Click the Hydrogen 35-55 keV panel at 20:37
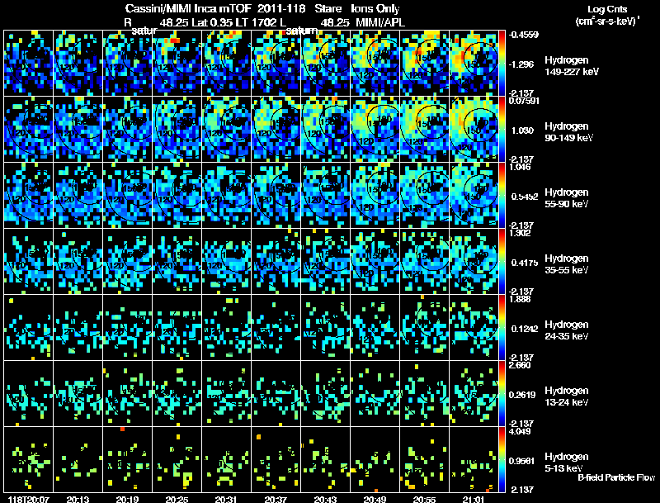The width and height of the screenshot is (660, 503). (276, 262)
